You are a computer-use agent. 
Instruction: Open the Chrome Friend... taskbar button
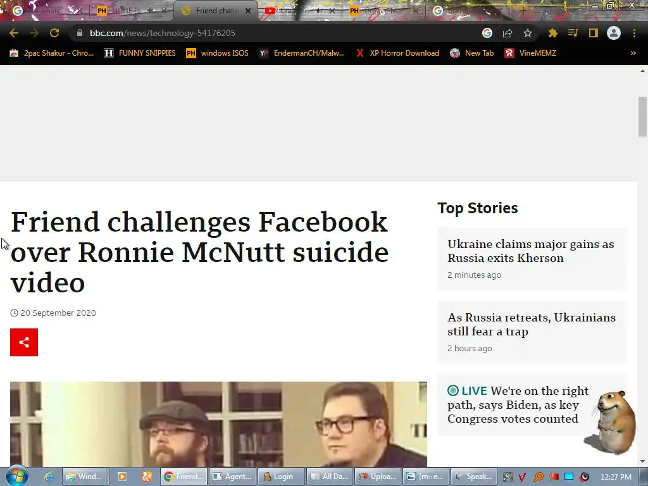click(x=184, y=477)
